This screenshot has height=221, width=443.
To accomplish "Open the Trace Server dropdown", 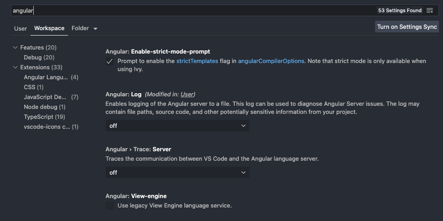I will (178, 172).
